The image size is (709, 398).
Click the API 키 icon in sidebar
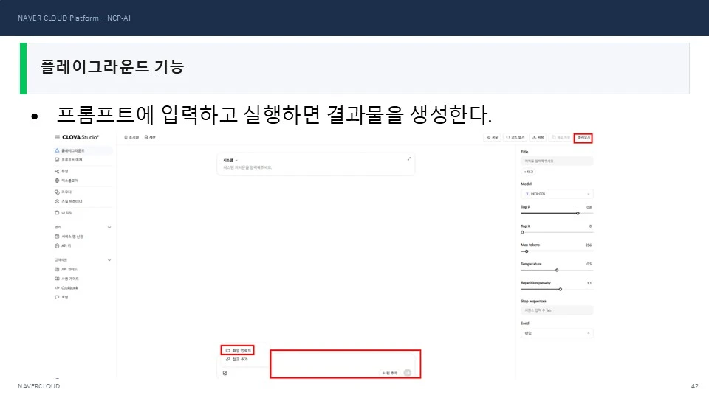click(57, 246)
